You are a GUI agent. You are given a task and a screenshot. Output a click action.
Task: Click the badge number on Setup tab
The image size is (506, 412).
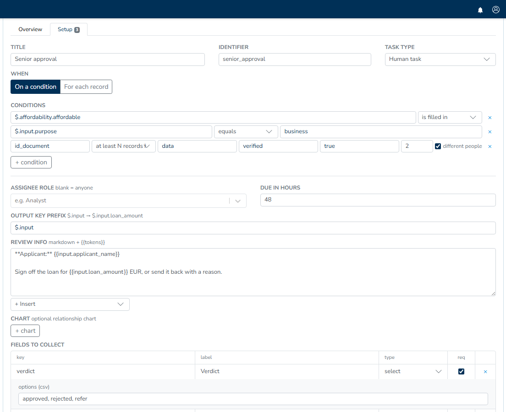(77, 30)
